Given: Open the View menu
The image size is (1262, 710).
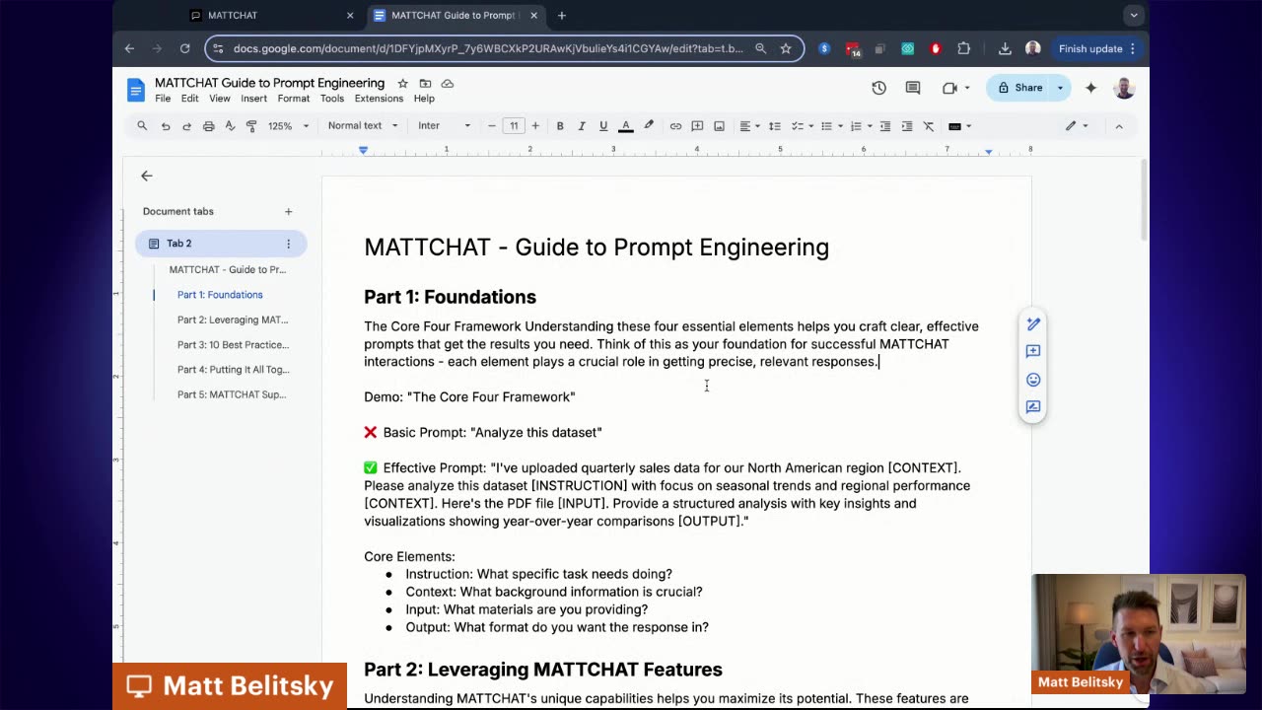Looking at the screenshot, I should pyautogui.click(x=220, y=99).
